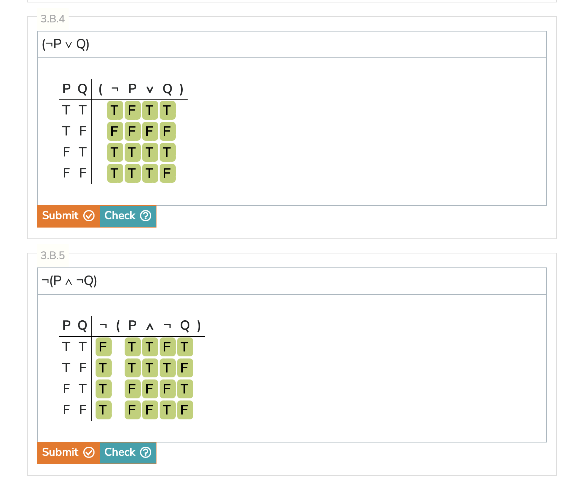Click the formula (¬P ∨ Q) header

pos(65,44)
